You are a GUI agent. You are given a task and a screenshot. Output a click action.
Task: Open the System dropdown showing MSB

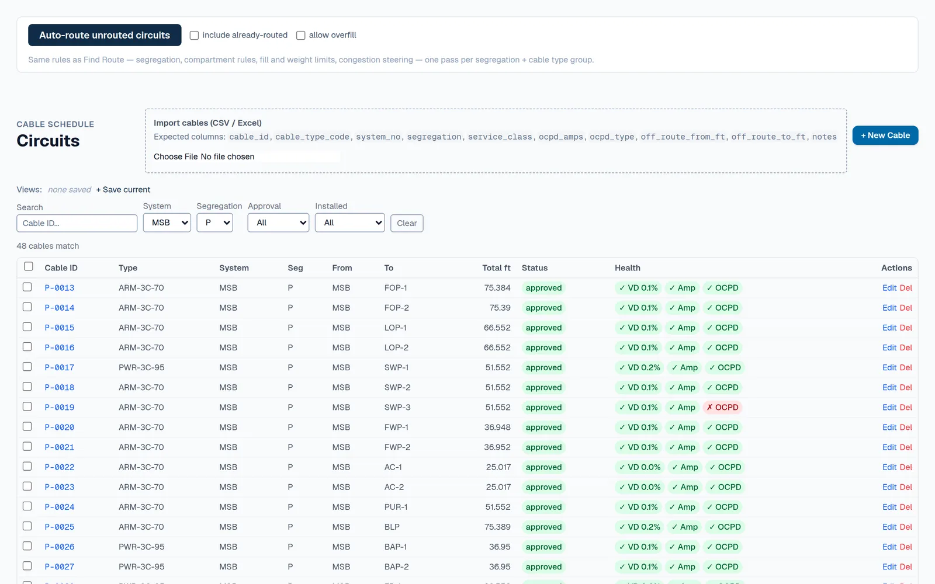pyautogui.click(x=167, y=223)
